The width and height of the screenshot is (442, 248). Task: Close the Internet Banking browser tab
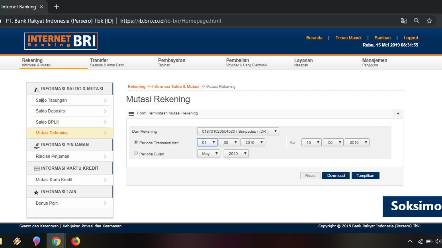[x=41, y=7]
